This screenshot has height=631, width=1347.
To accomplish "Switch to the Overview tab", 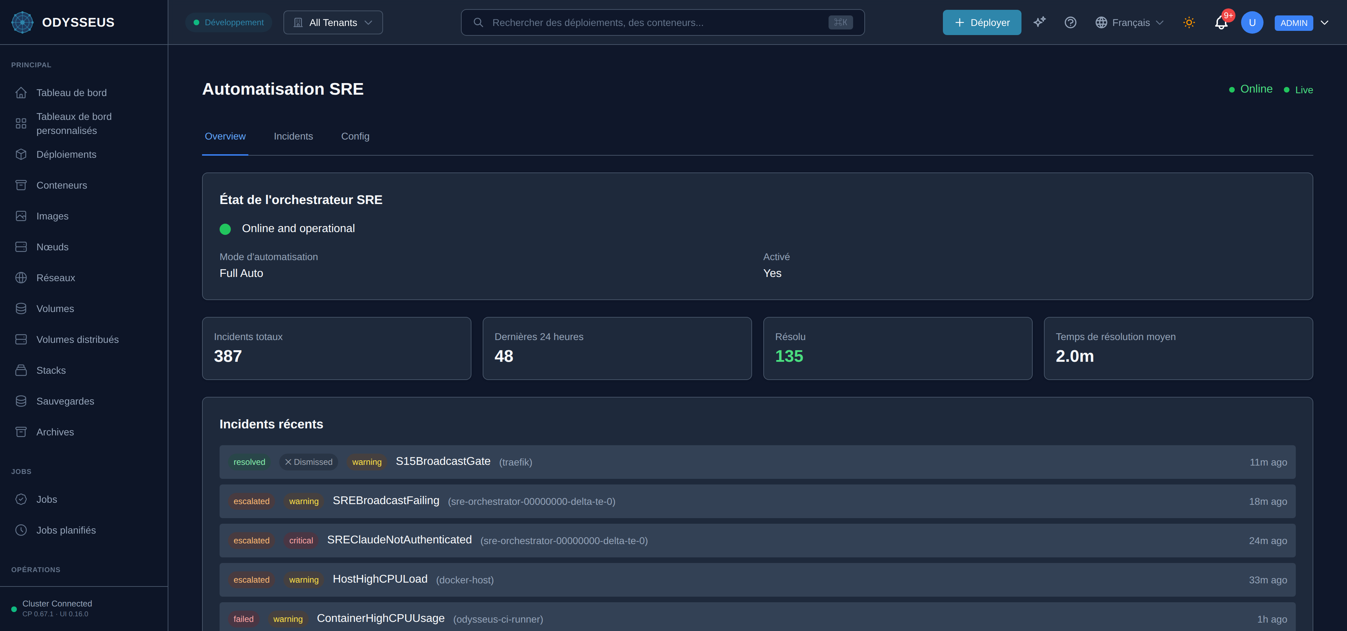I will pyautogui.click(x=225, y=136).
